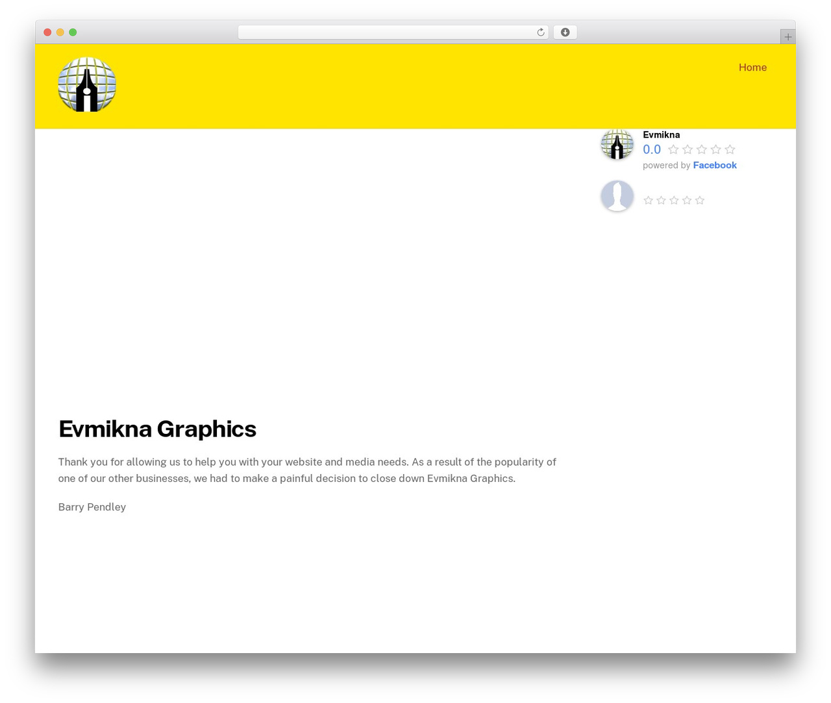Click the red close window button
This screenshot has width=831, height=703.
(x=47, y=32)
